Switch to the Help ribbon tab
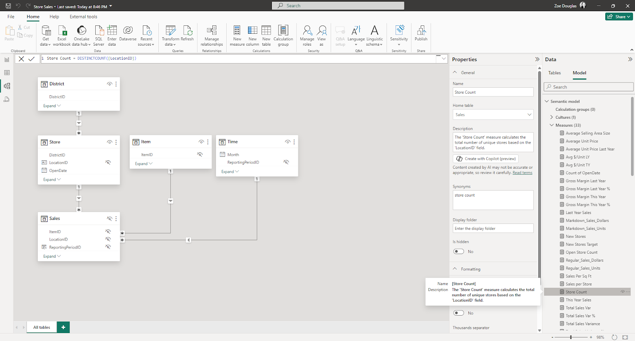 coord(54,17)
